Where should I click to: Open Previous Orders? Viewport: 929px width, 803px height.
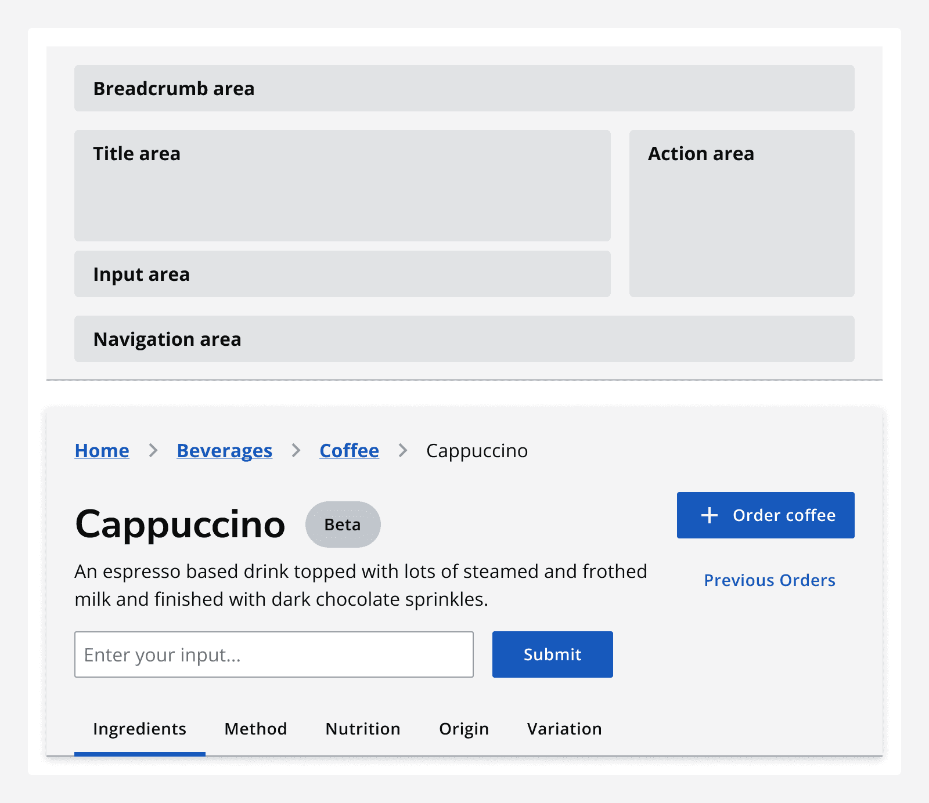[770, 580]
